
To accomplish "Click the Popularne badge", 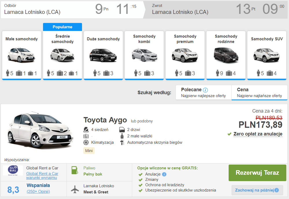I will coord(62,27).
